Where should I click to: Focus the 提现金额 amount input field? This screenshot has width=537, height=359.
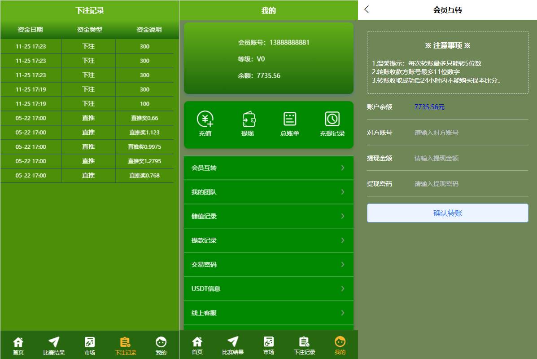pyautogui.click(x=471, y=158)
